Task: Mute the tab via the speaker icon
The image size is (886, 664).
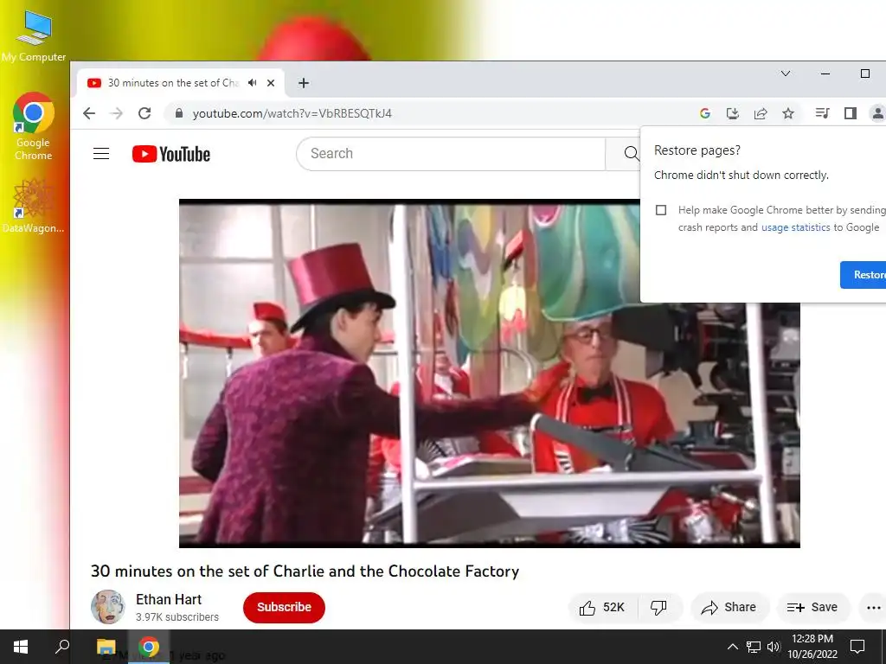Action: (x=252, y=83)
